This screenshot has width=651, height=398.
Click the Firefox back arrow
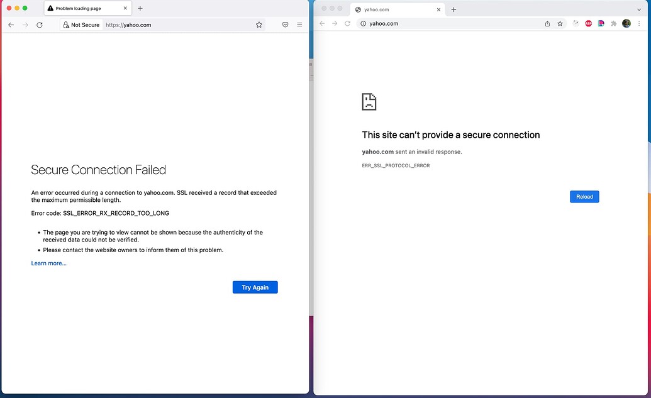tap(11, 25)
